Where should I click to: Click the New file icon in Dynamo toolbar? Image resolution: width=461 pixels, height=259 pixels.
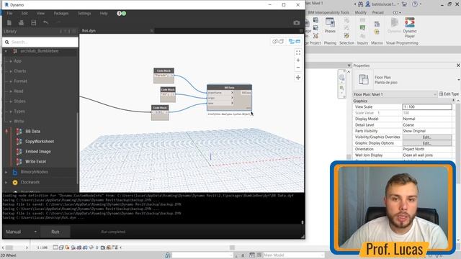coord(9,22)
